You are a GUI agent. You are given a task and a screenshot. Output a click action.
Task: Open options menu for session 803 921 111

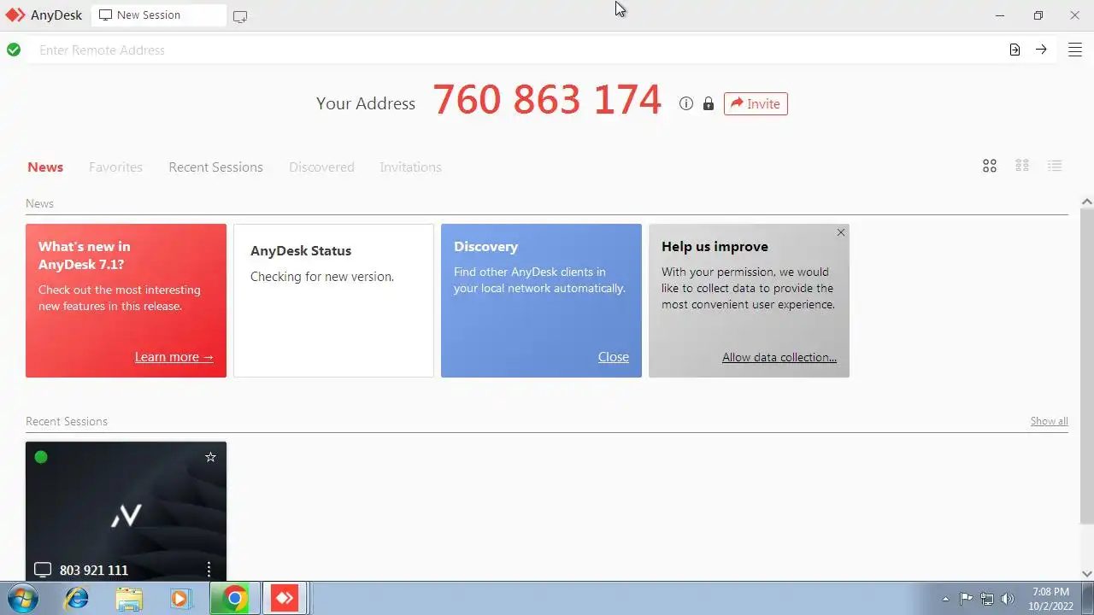tap(209, 569)
